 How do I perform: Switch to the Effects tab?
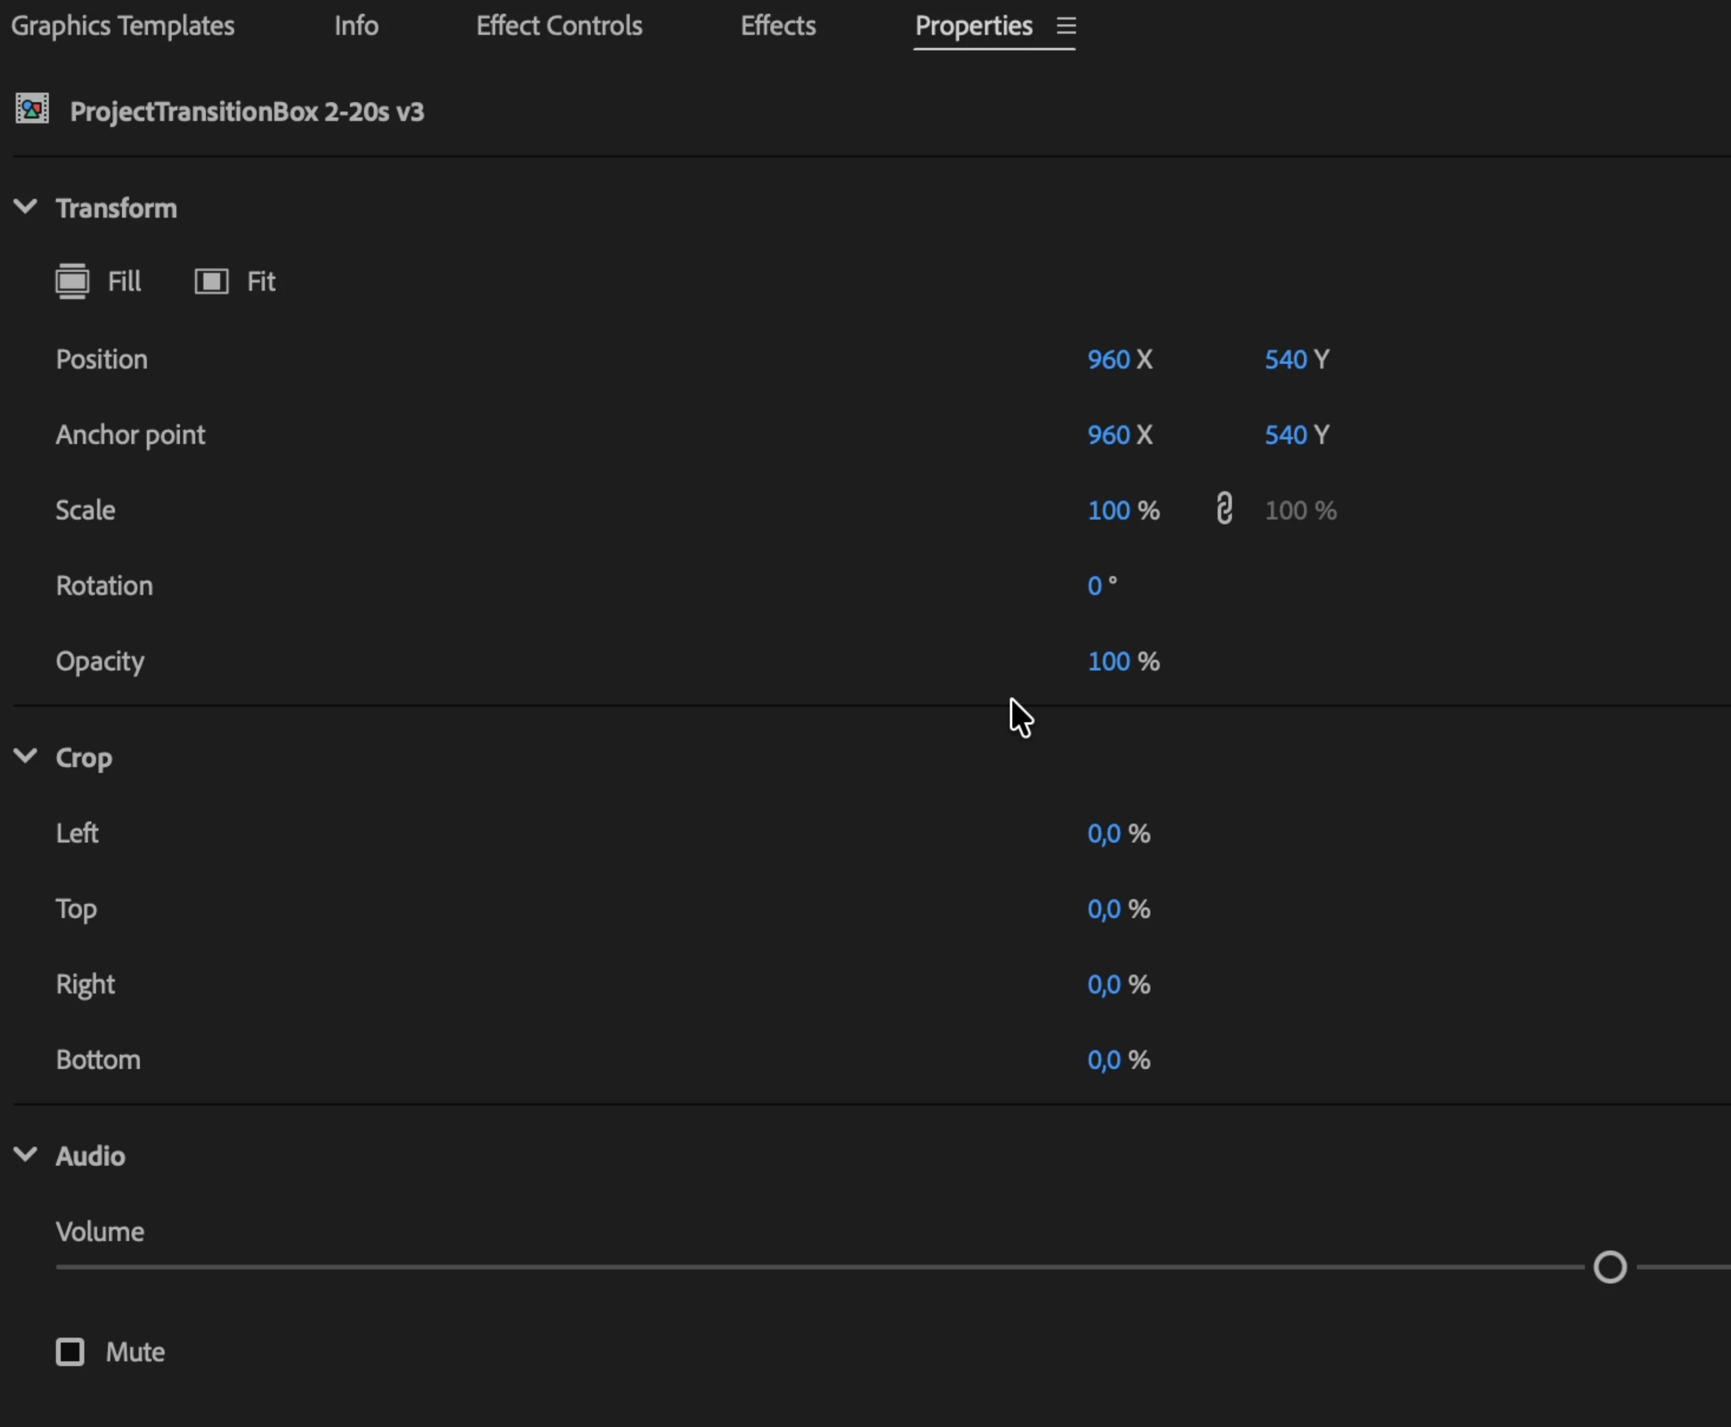777,26
